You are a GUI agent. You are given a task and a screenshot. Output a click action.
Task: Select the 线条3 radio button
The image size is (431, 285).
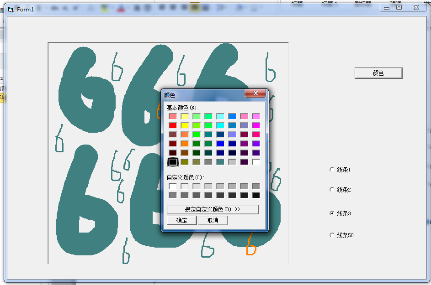[x=332, y=213]
